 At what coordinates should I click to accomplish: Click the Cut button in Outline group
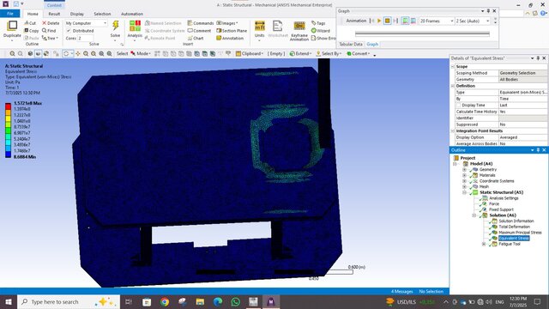pos(30,23)
